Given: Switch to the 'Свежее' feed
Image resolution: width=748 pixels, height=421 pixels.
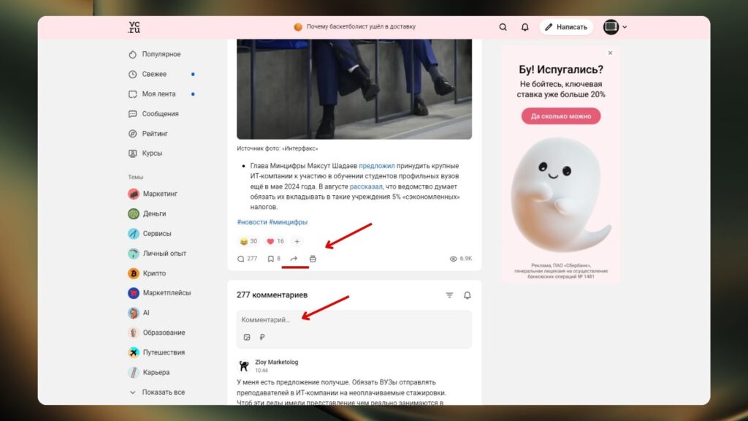Looking at the screenshot, I should click(153, 74).
